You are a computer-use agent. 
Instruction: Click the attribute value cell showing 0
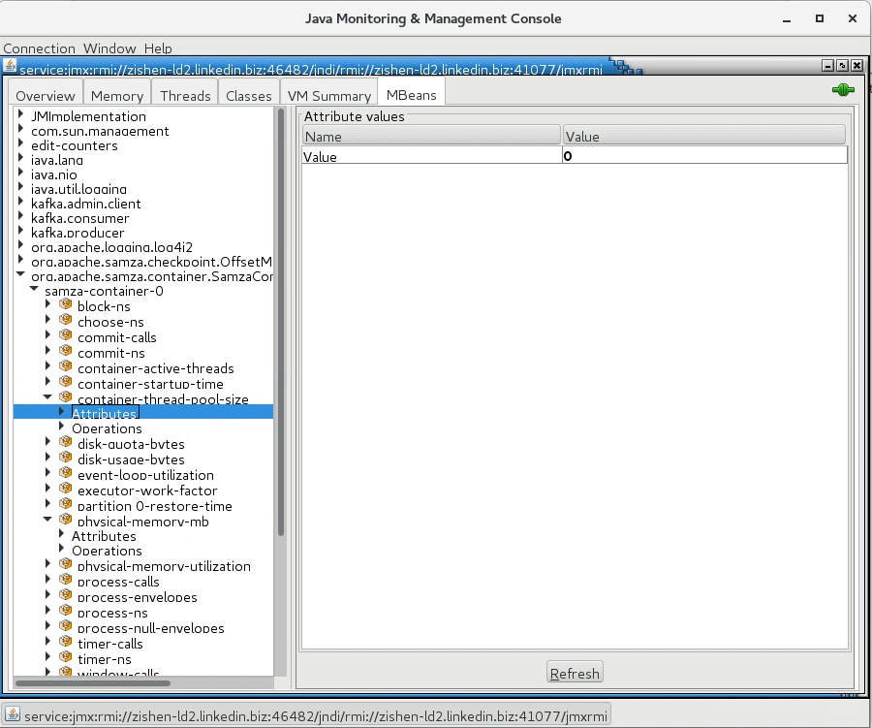[x=705, y=156]
